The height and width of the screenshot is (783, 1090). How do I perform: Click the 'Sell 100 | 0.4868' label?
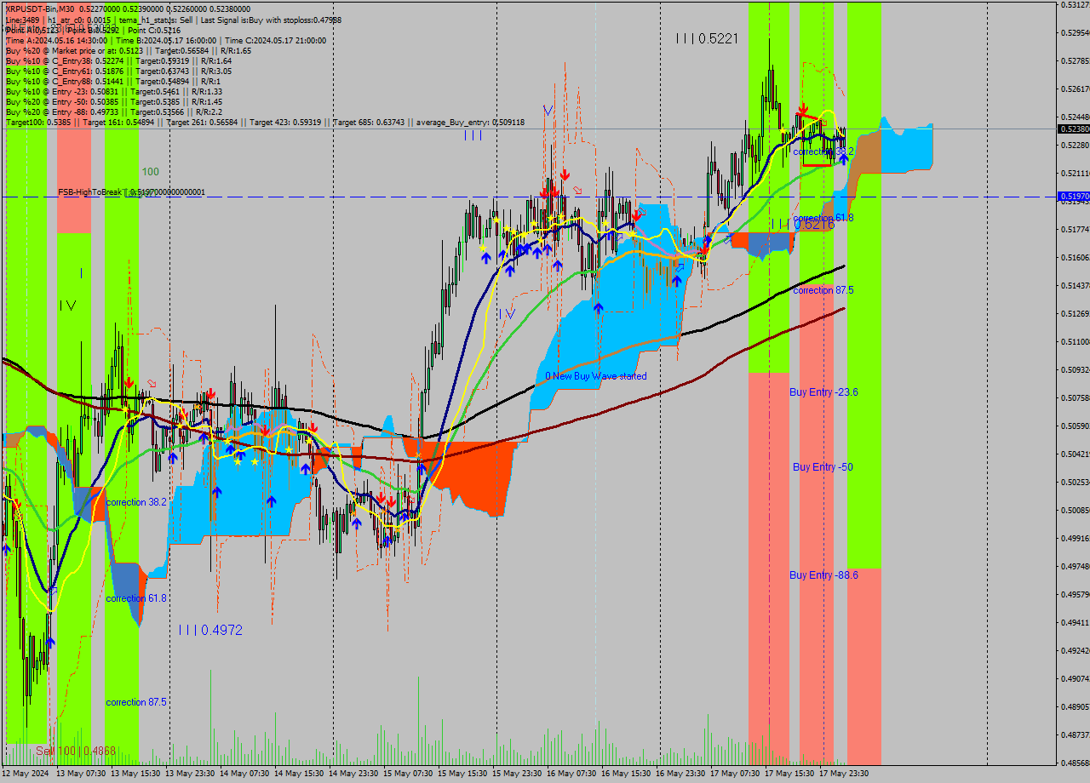[x=76, y=752]
